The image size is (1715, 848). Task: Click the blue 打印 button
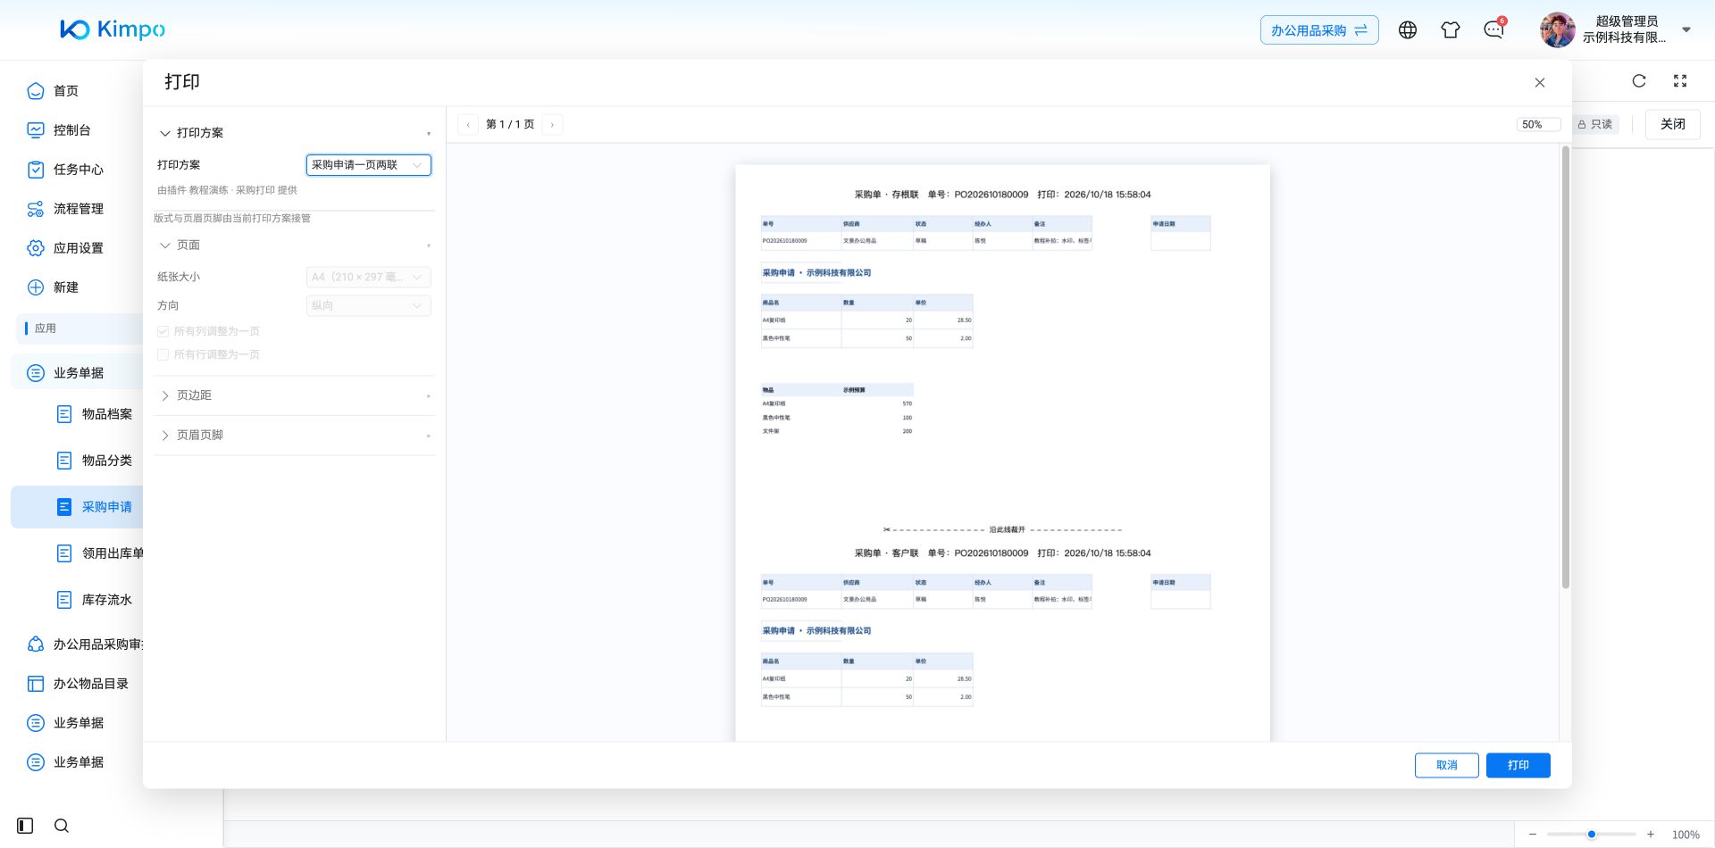pos(1518,766)
